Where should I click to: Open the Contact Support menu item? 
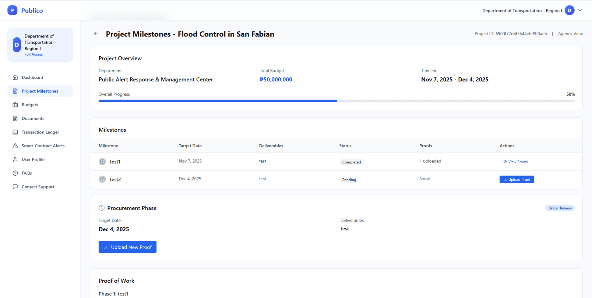40,187
